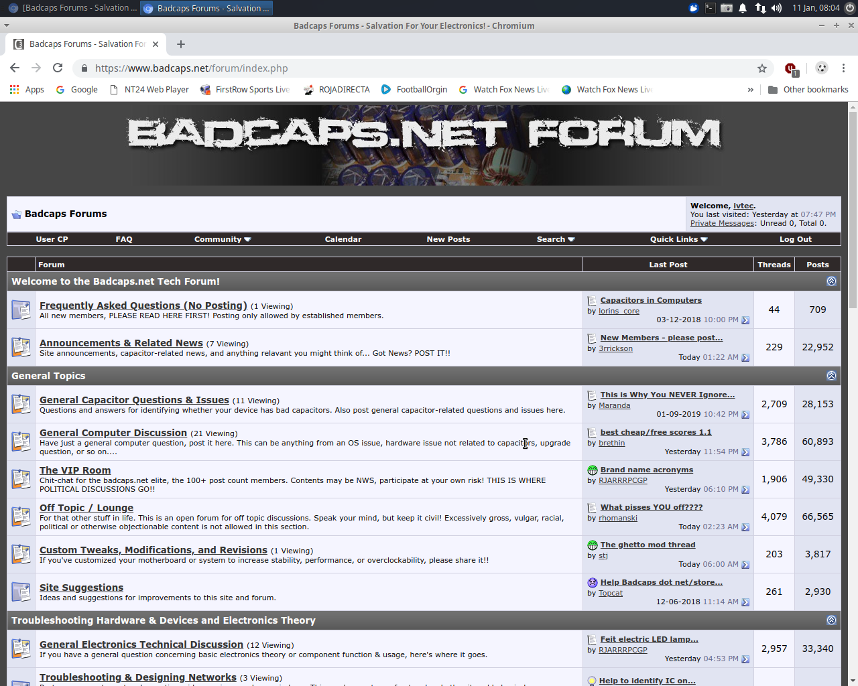The width and height of the screenshot is (858, 686).
Task: Open The VIP Room forum
Action: pyautogui.click(x=75, y=470)
